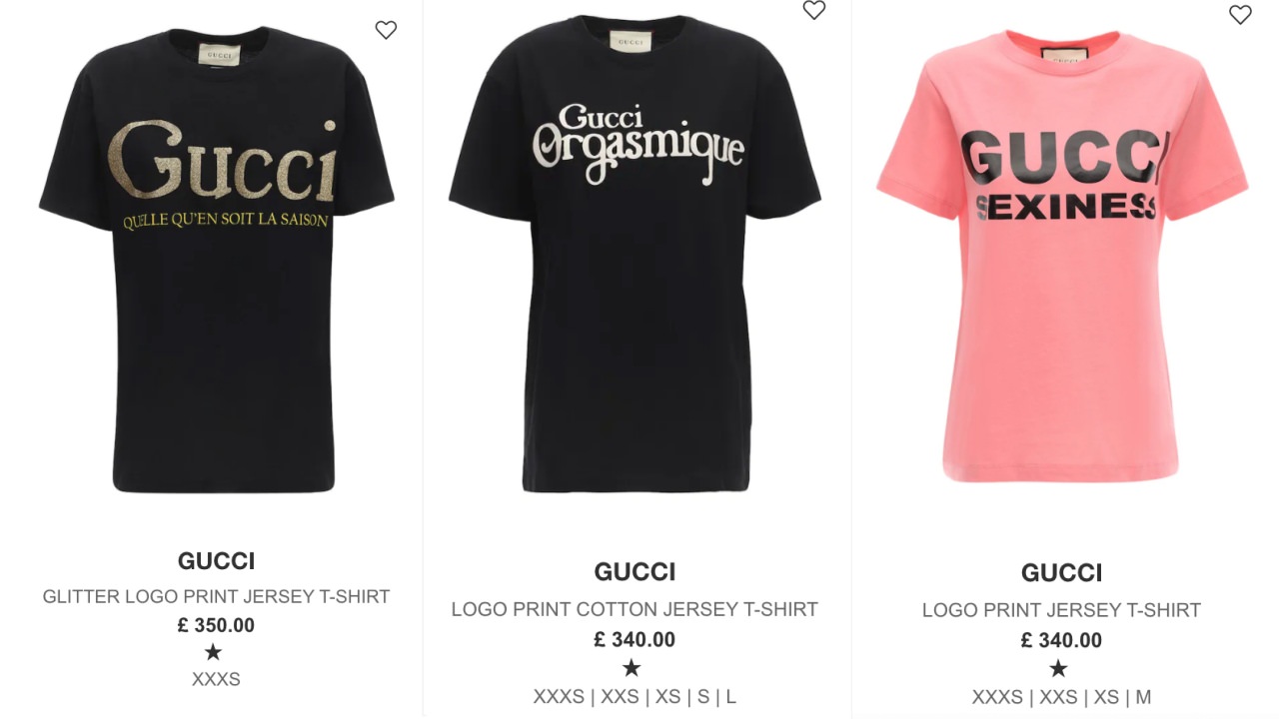
Task: Click star icon under £ 350.00 price
Action: coord(213,652)
